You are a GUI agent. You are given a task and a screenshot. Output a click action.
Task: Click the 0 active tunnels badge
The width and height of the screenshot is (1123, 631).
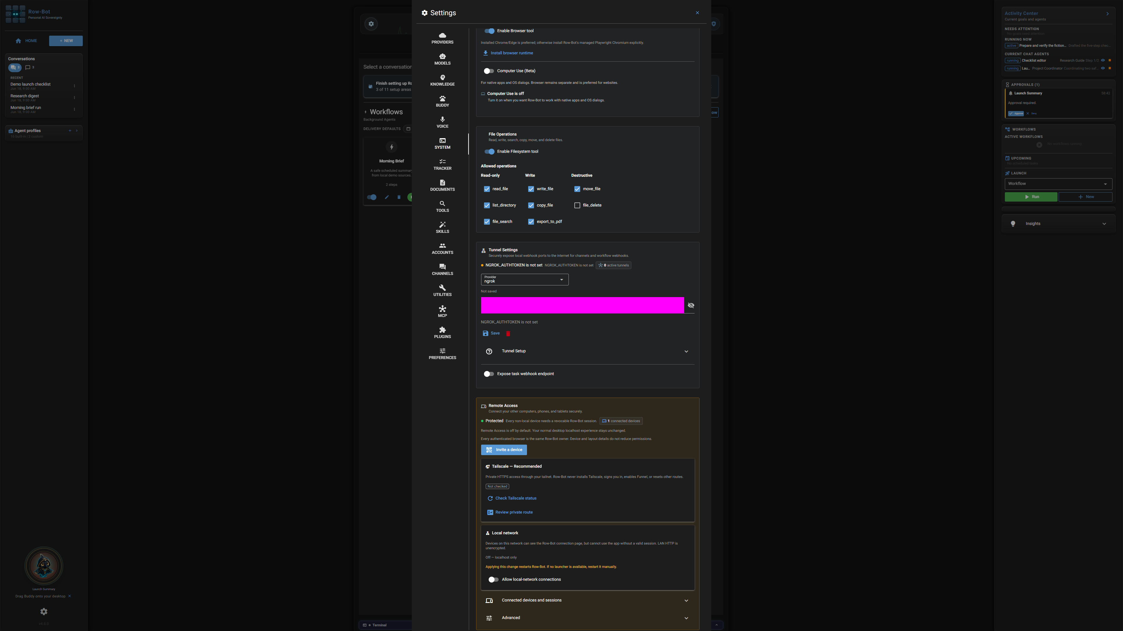(613, 265)
